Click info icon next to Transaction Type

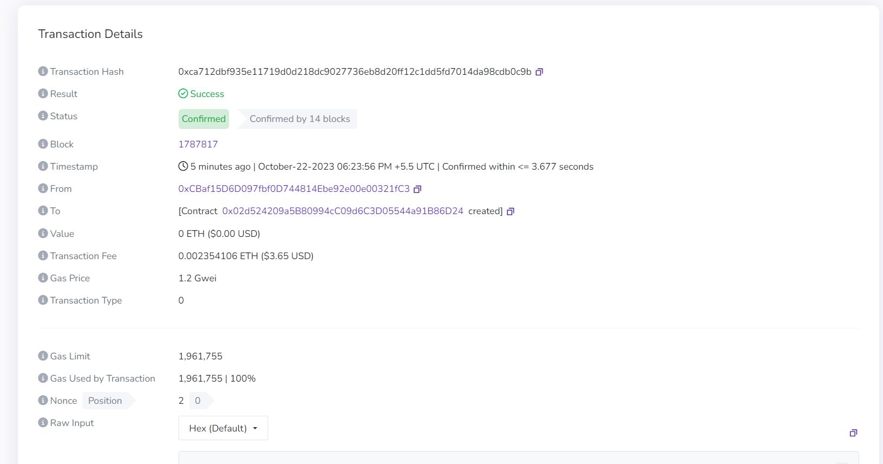tap(43, 300)
